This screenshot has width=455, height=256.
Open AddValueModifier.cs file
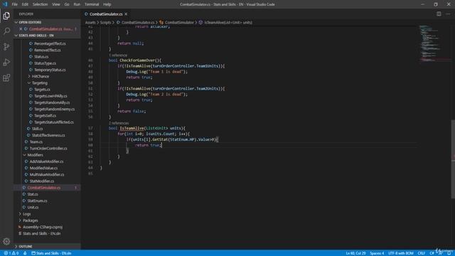46,161
